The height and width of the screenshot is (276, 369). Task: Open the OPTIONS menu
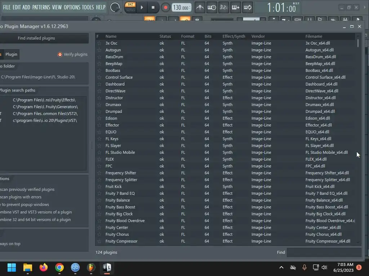72,7
